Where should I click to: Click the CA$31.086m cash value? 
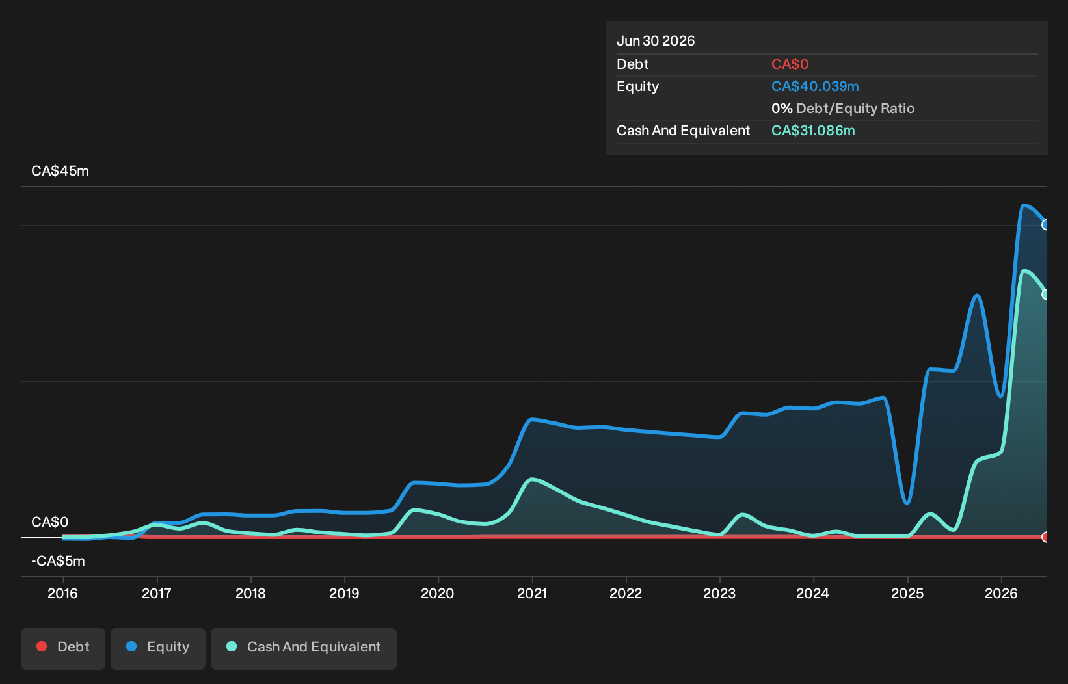point(813,131)
